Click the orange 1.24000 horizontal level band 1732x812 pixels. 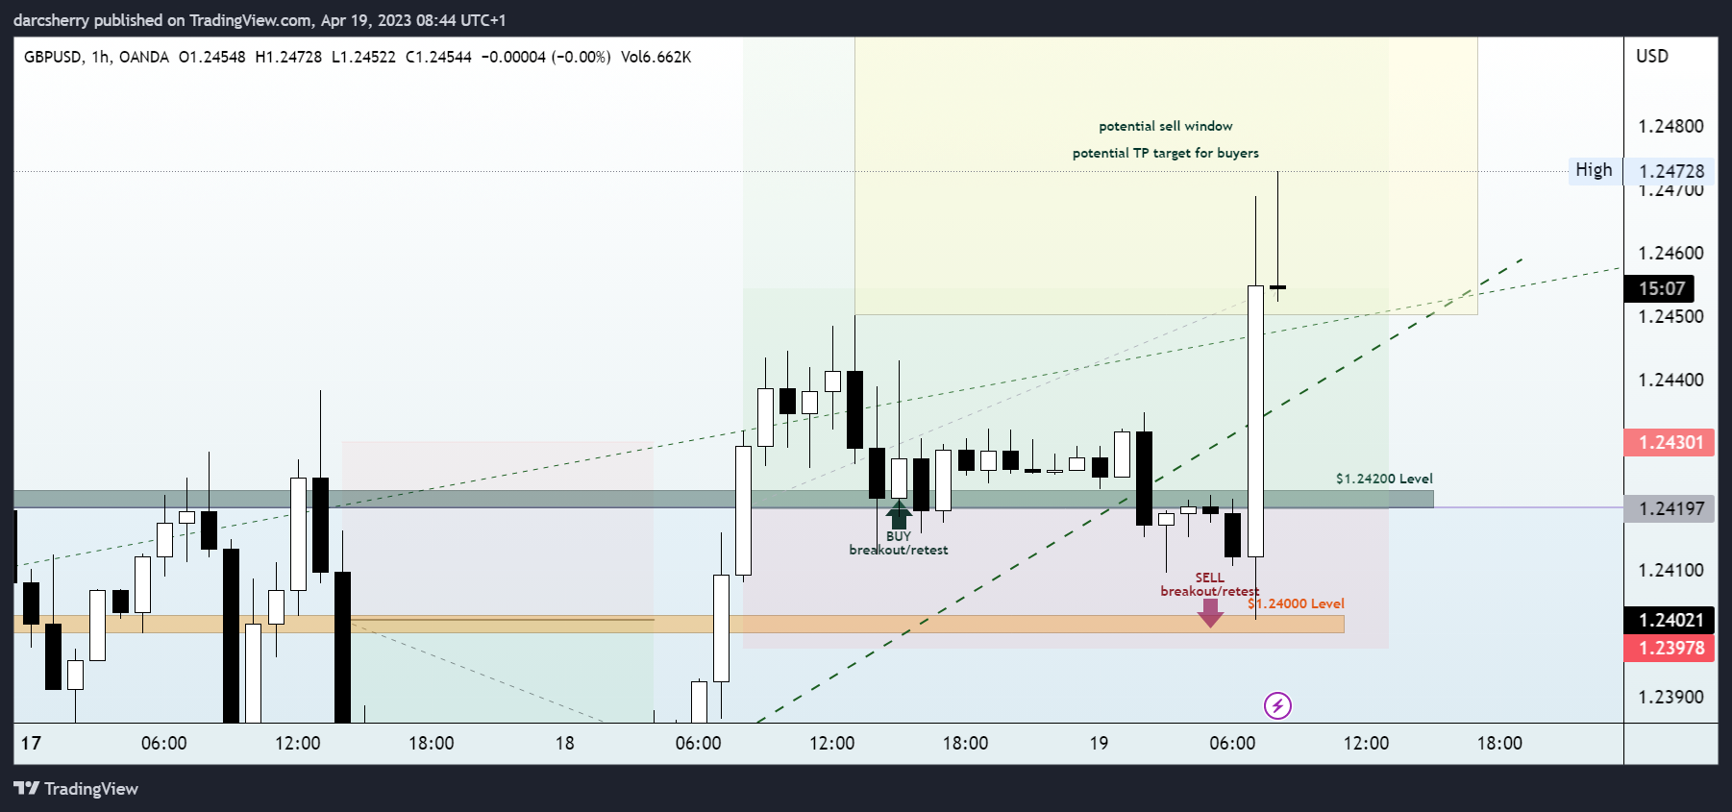(x=679, y=625)
